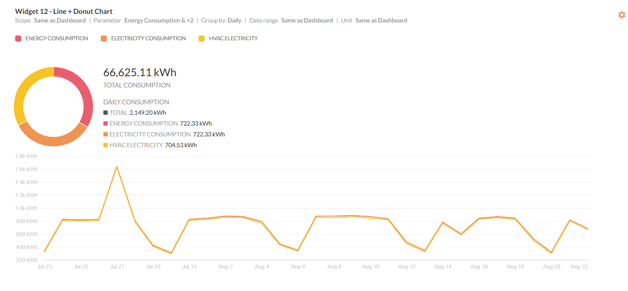628x291 pixels.
Task: Click the 1.8k kWh y-axis label
Action: pos(26,156)
